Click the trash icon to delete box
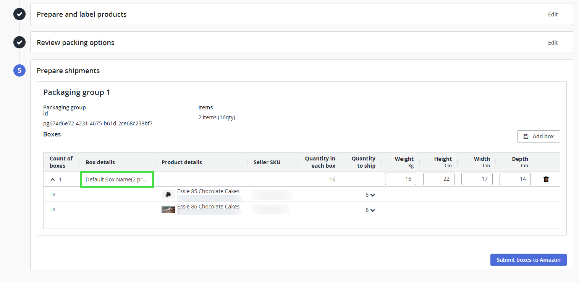 pos(546,179)
